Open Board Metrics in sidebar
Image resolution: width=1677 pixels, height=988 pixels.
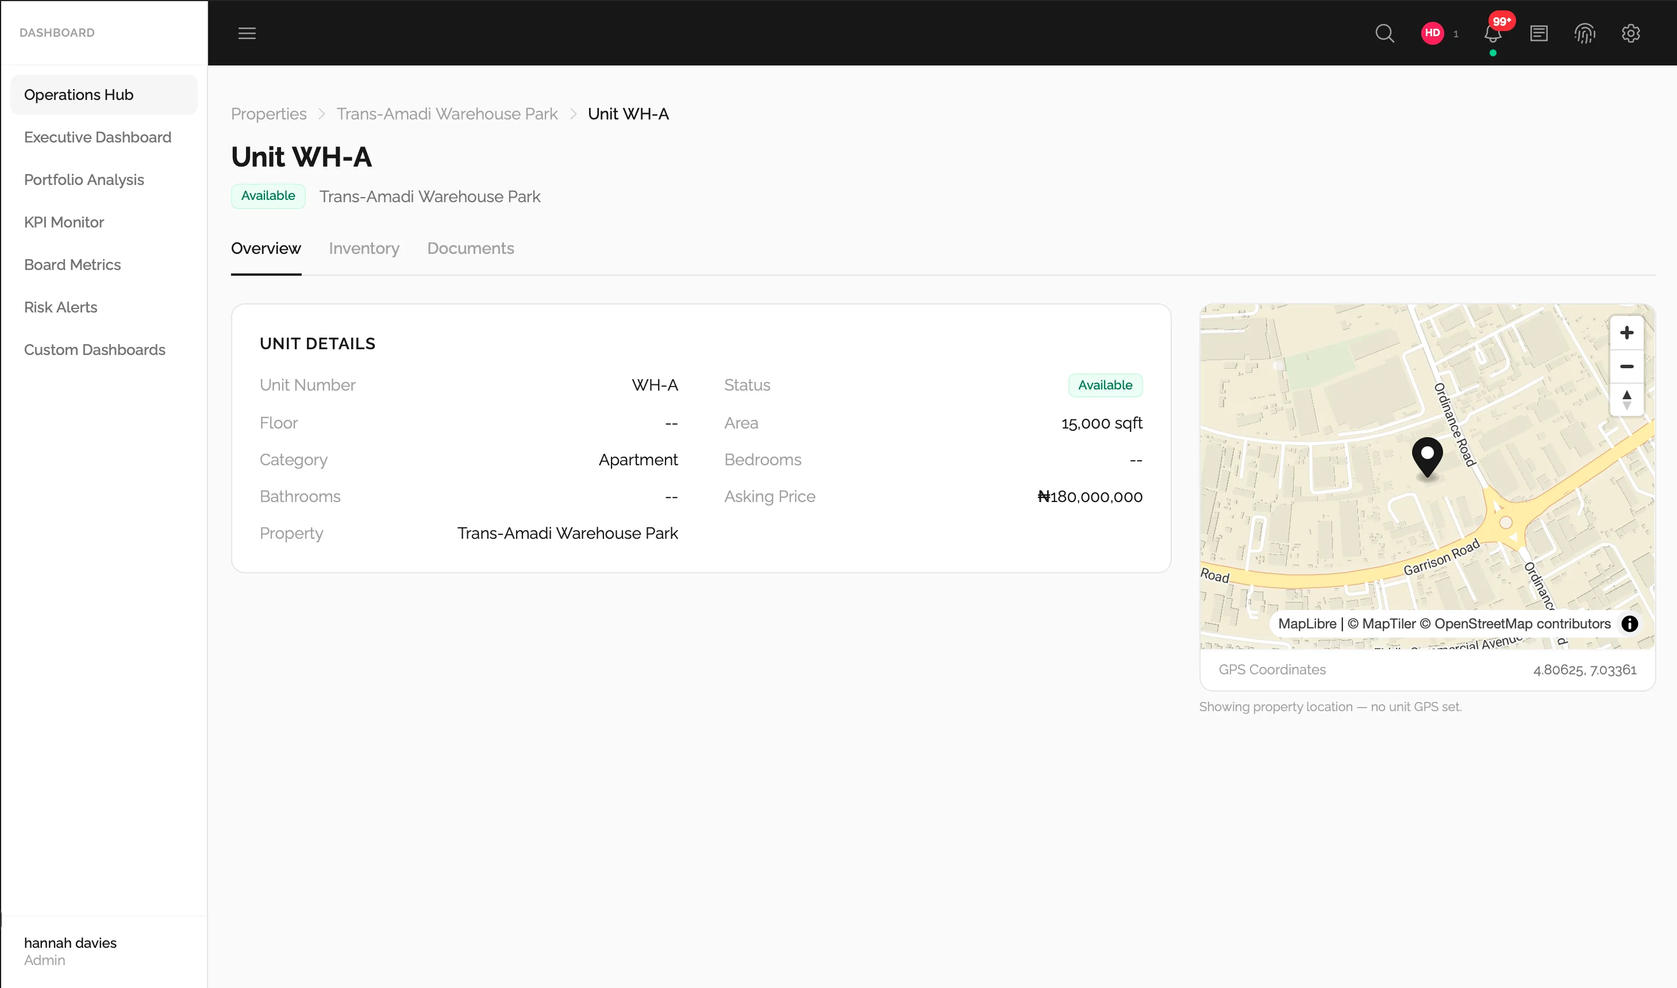104,265
